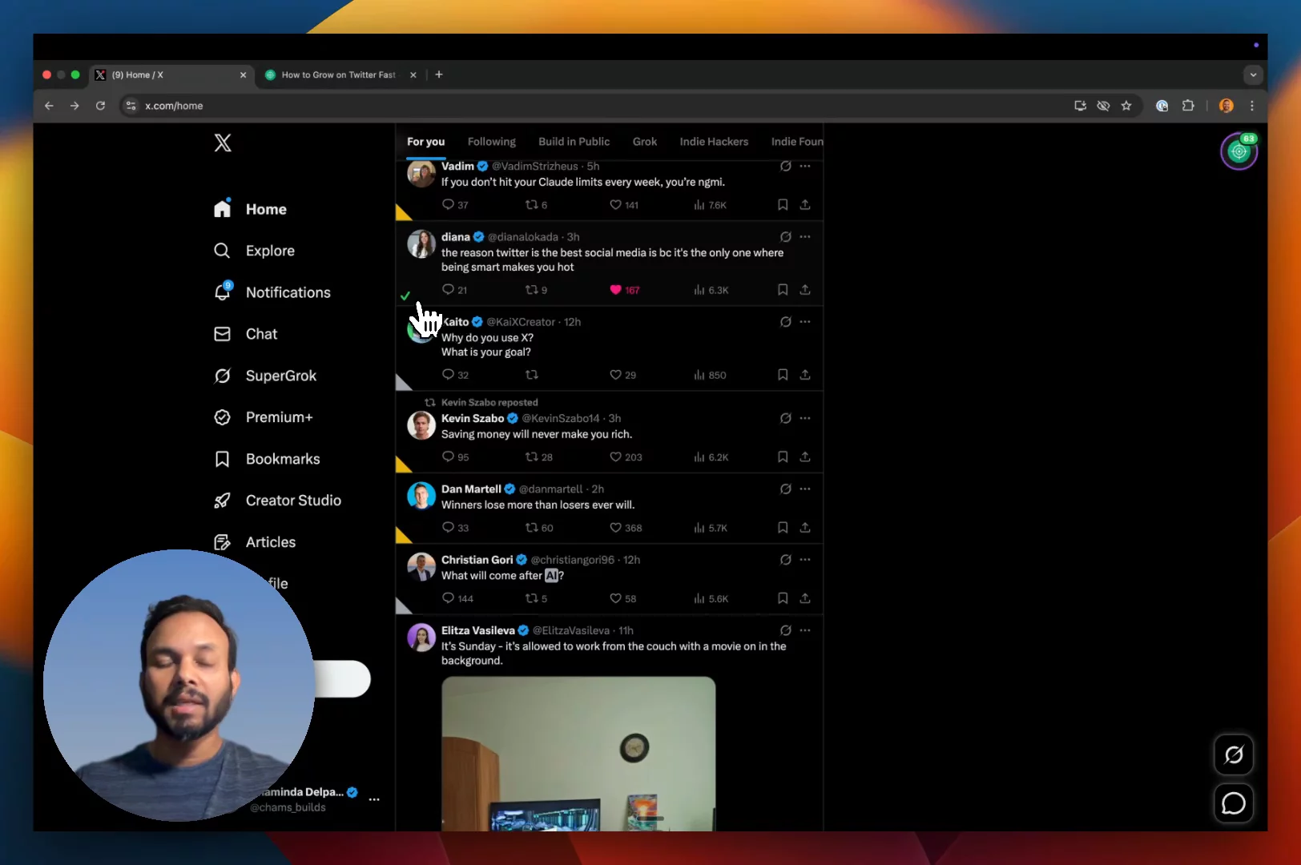Open @KaiXCreator profile handle
Screen dimensions: 1301x865
point(521,322)
